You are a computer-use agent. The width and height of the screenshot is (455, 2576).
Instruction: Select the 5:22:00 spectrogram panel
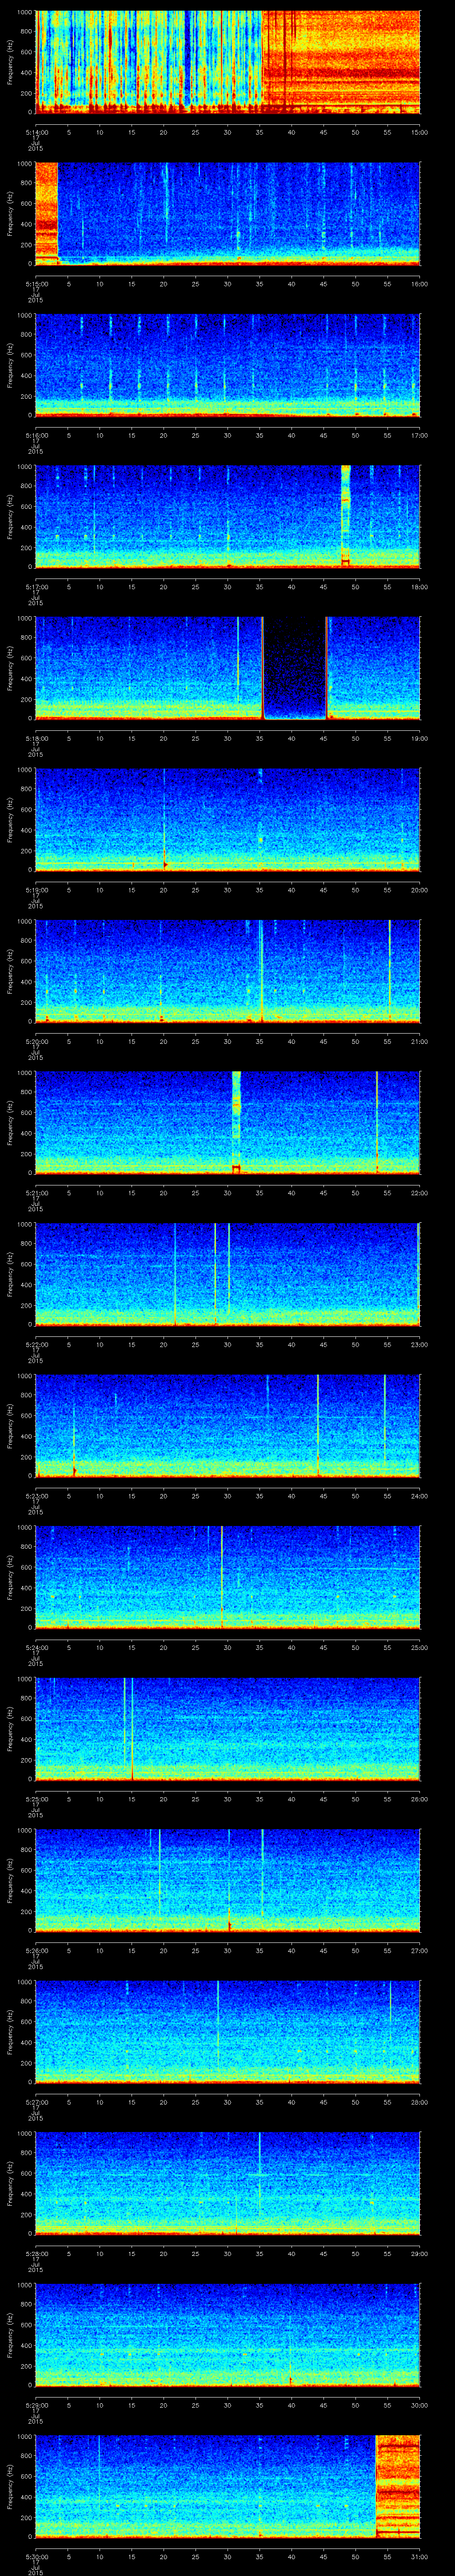pos(228,1274)
